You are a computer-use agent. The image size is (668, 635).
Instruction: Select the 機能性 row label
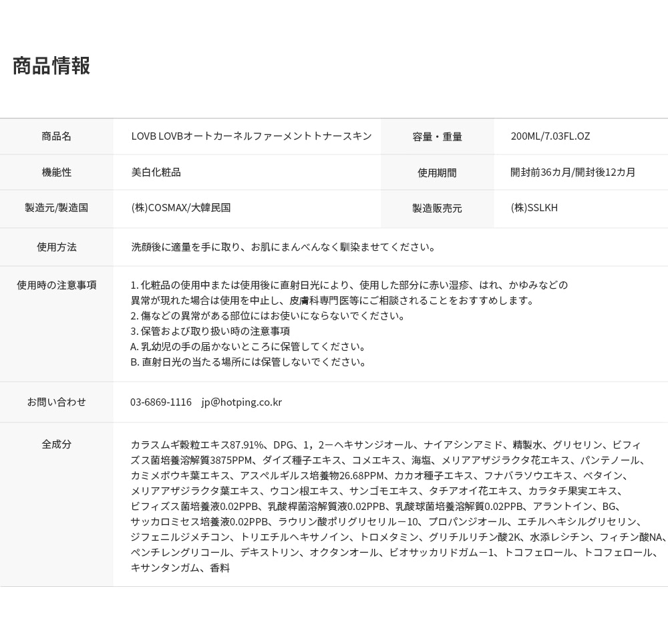pyautogui.click(x=56, y=172)
